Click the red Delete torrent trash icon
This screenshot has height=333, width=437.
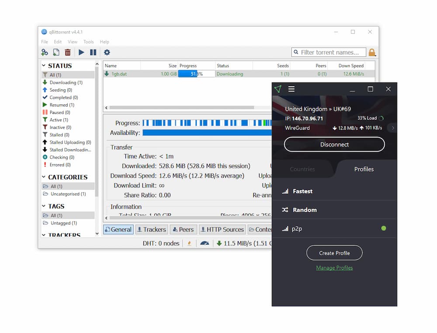(68, 52)
